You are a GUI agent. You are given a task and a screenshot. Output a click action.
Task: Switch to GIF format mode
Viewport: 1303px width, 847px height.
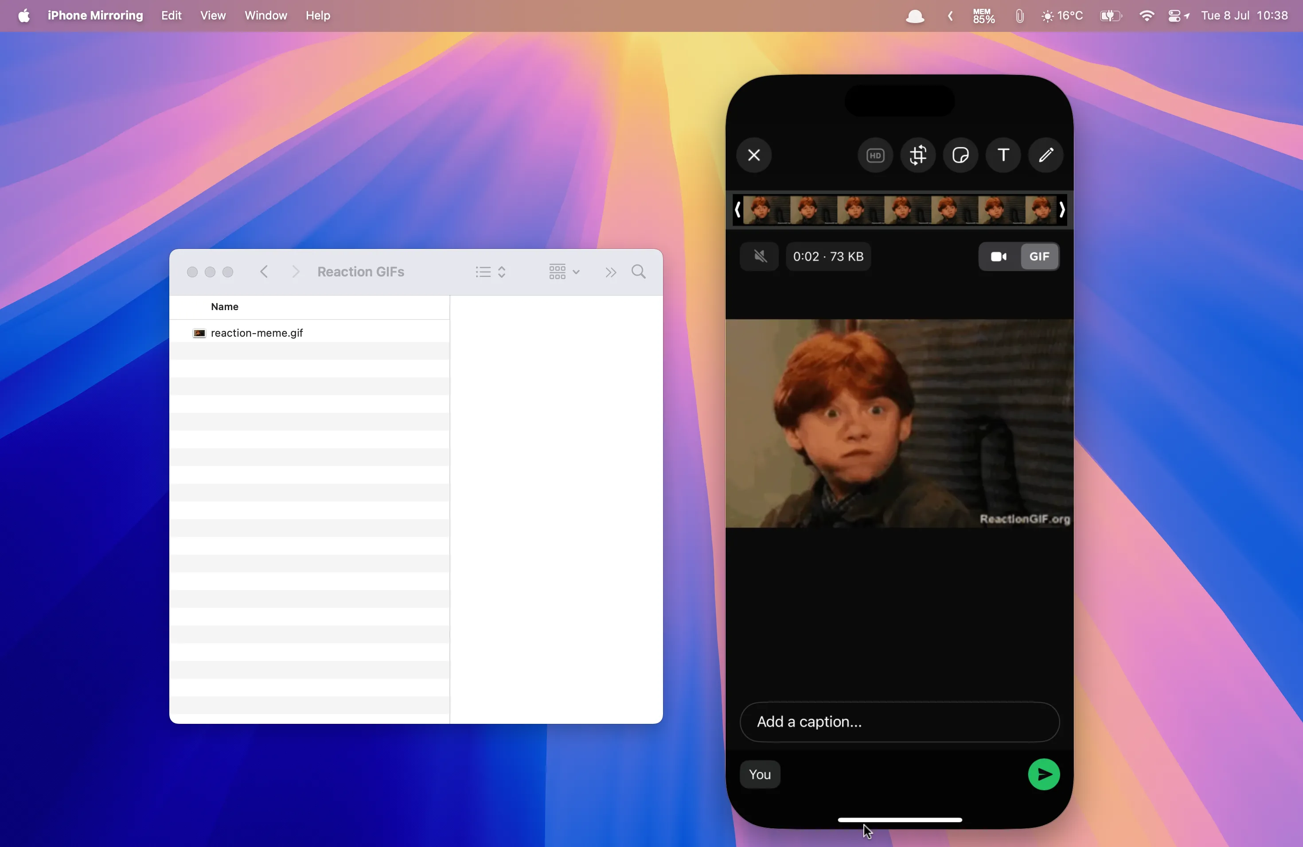(x=1039, y=256)
